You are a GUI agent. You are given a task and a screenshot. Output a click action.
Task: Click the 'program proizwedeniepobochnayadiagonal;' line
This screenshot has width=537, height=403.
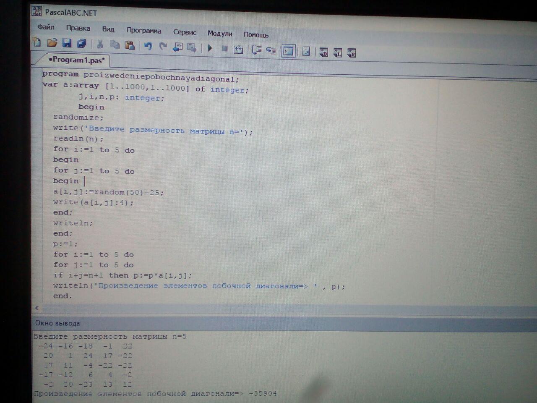pyautogui.click(x=141, y=76)
